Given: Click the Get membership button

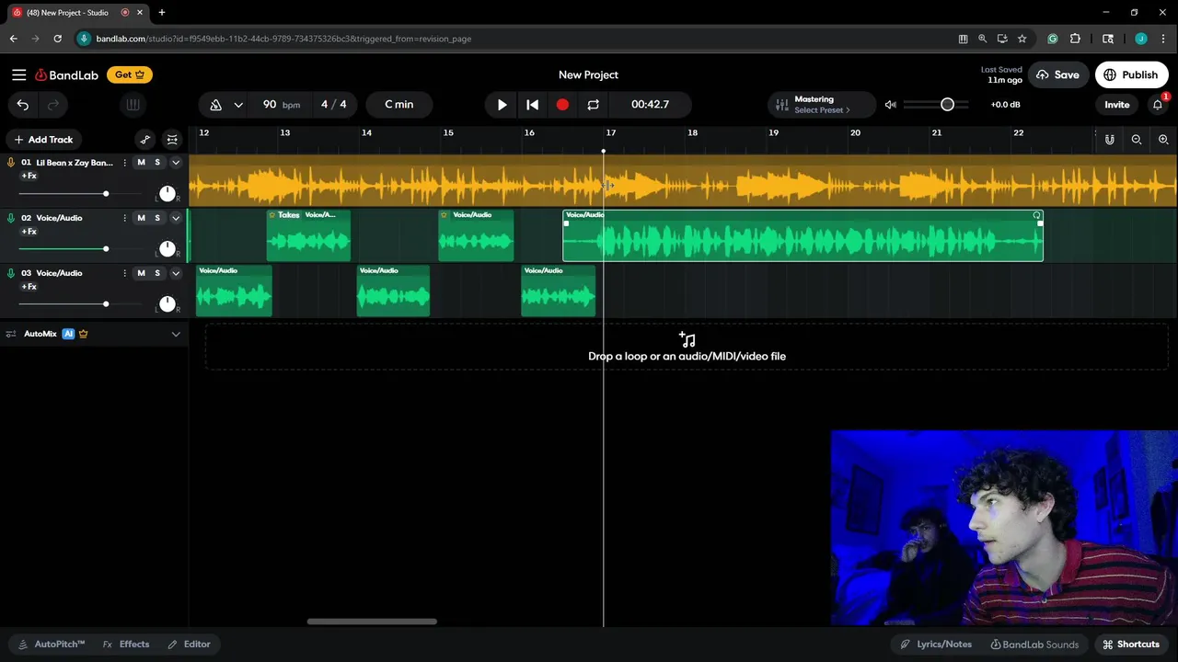Looking at the screenshot, I should tap(130, 75).
